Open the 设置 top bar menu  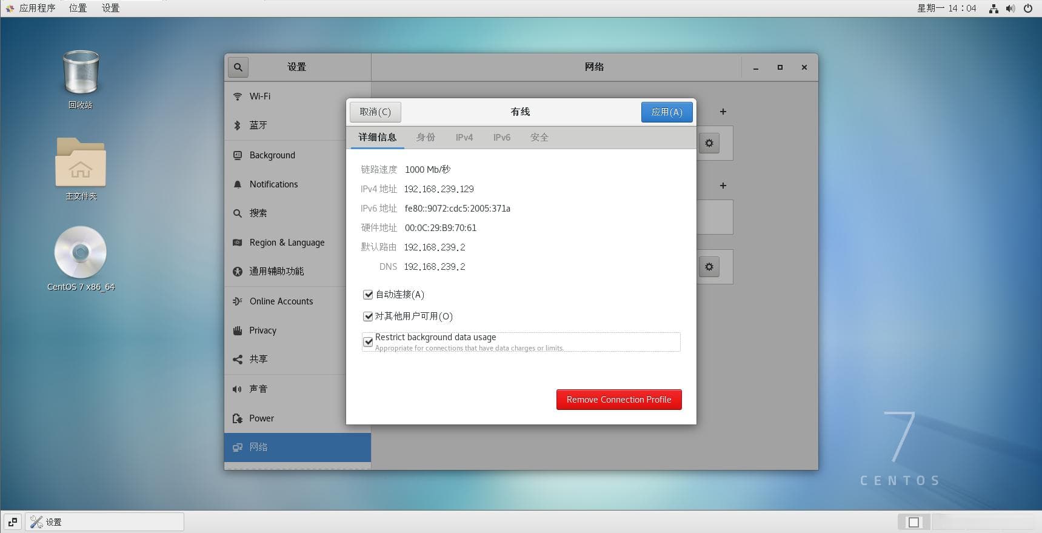click(x=110, y=8)
